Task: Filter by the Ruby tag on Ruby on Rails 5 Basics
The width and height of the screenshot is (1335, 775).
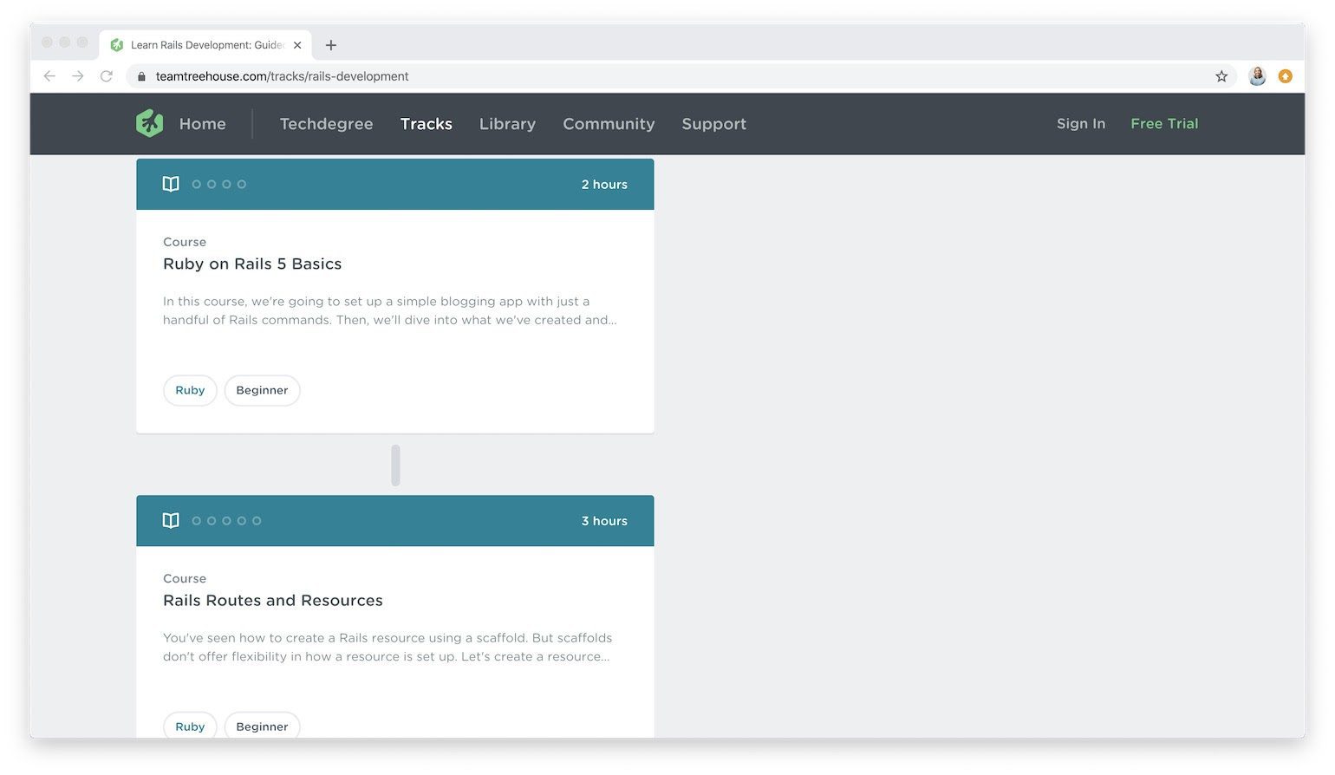Action: [189, 390]
